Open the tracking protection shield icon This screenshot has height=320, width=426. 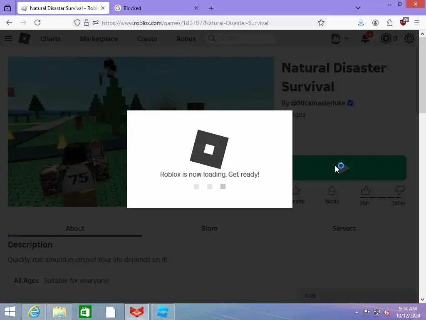pos(77,22)
